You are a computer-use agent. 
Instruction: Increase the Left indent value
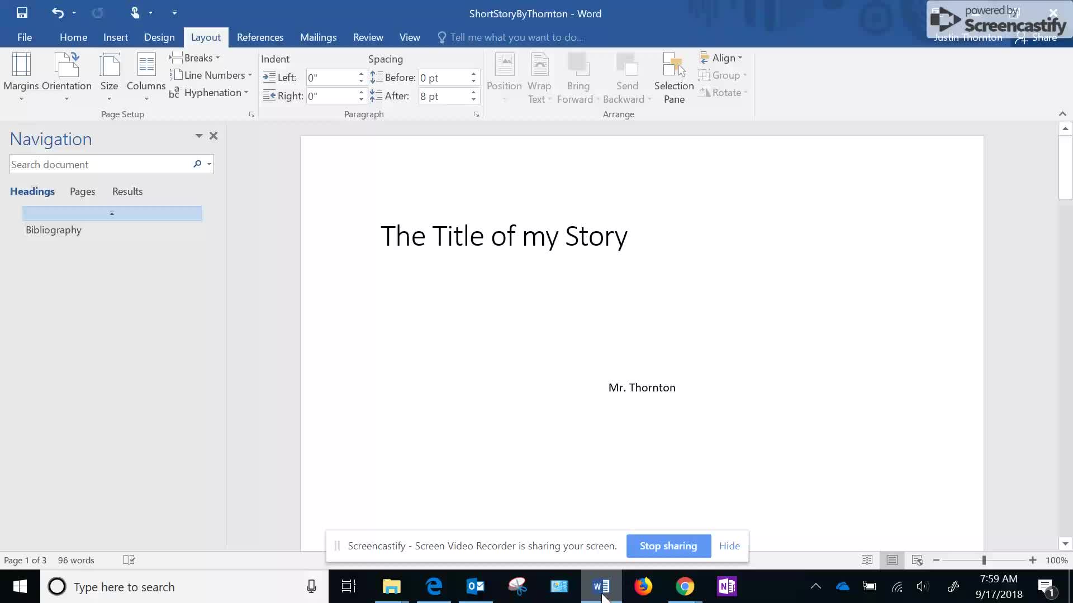[361, 74]
